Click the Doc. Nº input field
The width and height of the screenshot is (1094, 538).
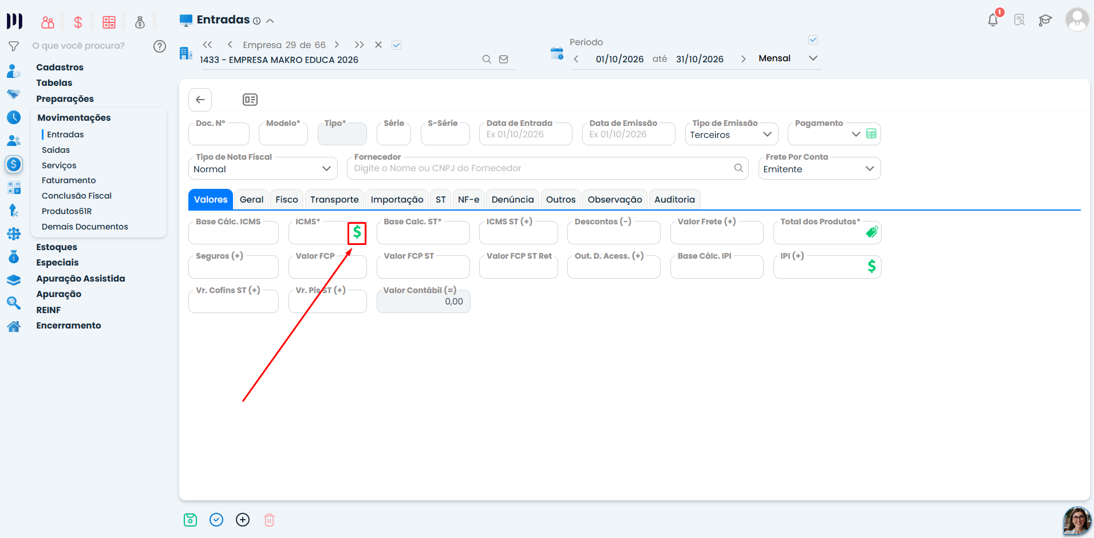(x=219, y=134)
